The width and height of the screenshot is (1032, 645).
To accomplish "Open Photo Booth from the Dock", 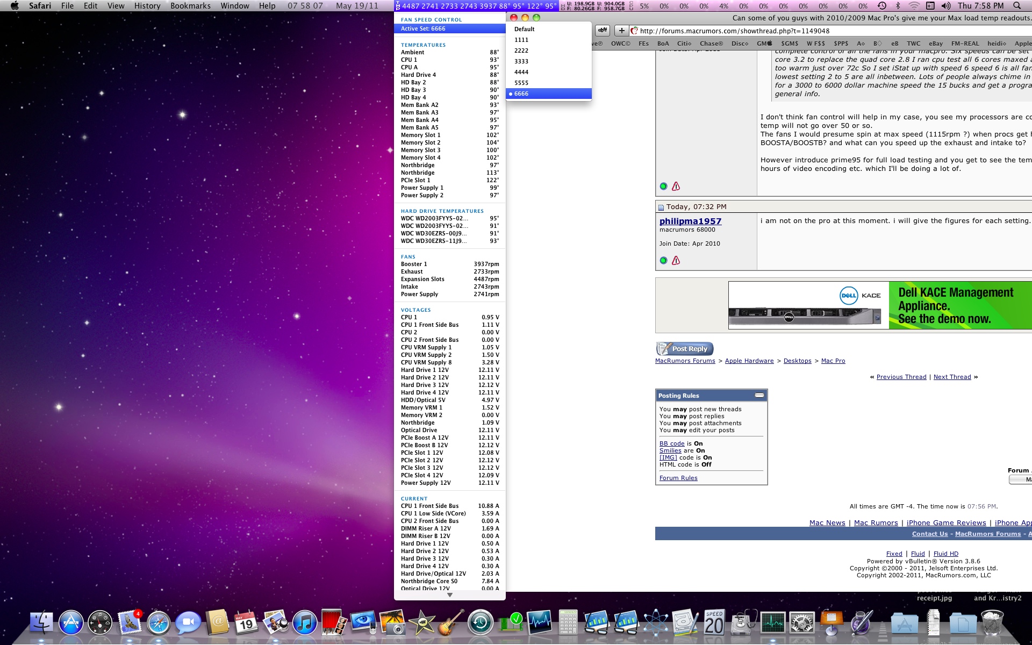I will [334, 623].
